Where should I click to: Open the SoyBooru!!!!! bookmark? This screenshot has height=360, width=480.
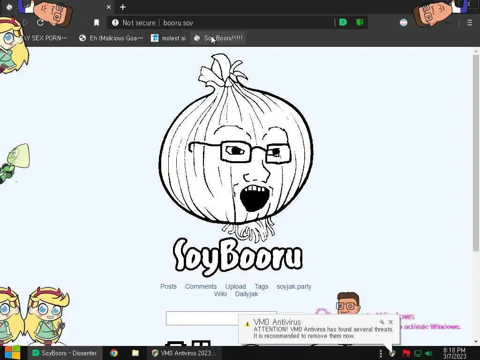point(218,38)
